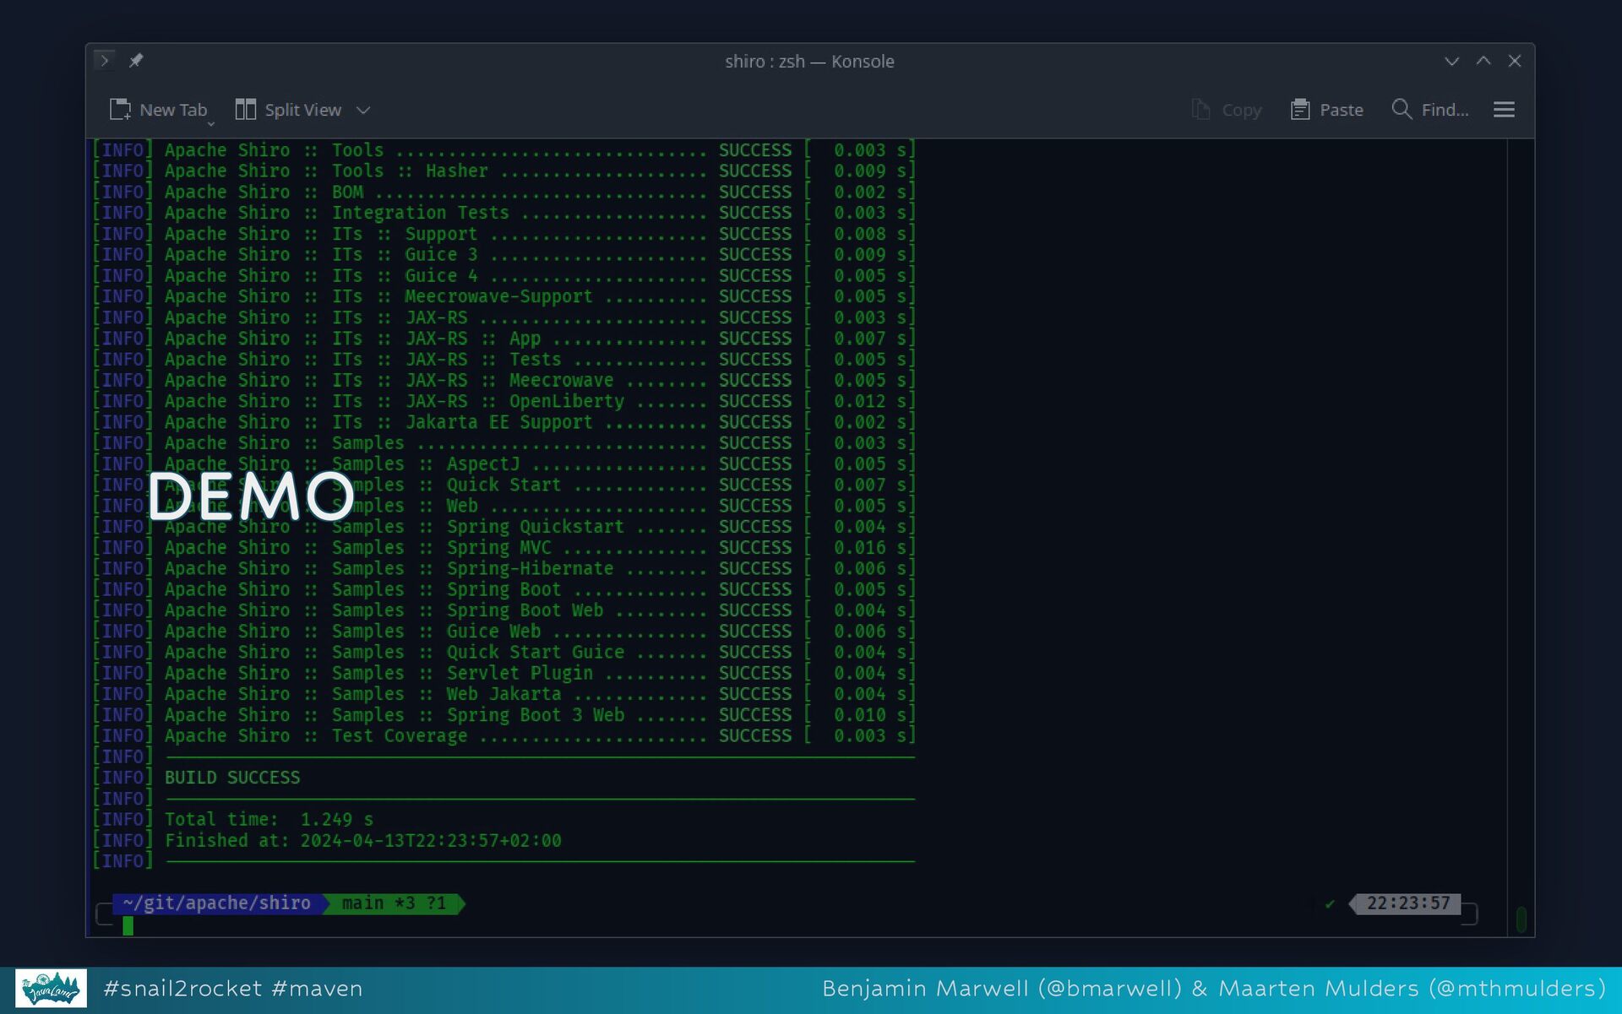Click the JavaLand logo in footer
Viewport: 1622px width, 1014px height.
(x=51, y=989)
